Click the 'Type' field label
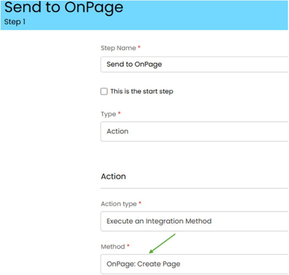Image resolution: width=289 pixels, height=275 pixels. click(x=108, y=114)
